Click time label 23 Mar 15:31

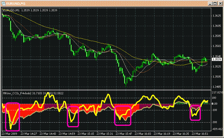[x=105, y=134]
